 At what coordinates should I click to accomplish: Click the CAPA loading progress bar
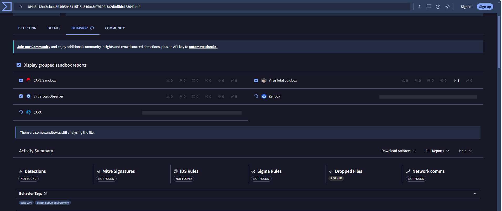click(192, 113)
